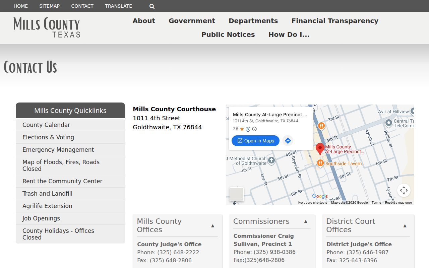The image size is (429, 268).
Task: Click the Mills County Texas logo
Action: 47,27
